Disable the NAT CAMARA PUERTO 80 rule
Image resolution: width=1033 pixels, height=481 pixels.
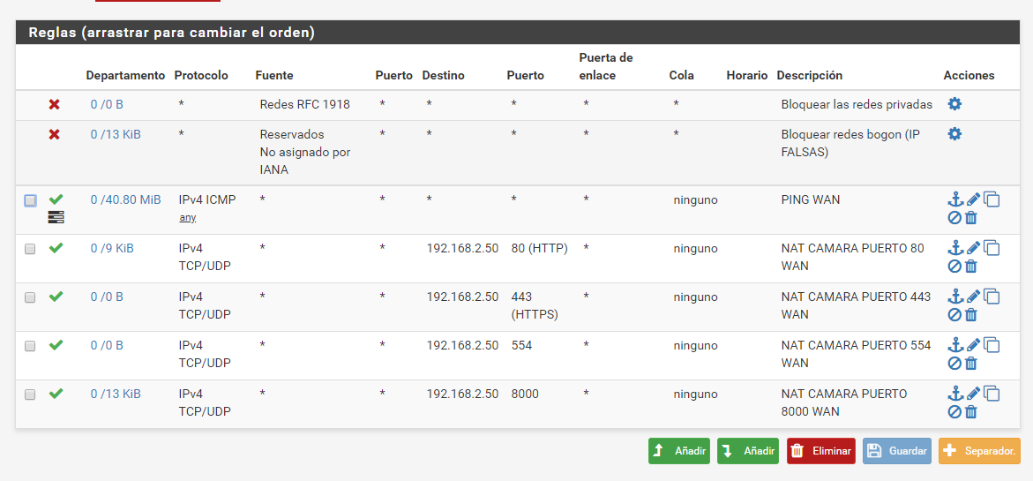point(954,266)
